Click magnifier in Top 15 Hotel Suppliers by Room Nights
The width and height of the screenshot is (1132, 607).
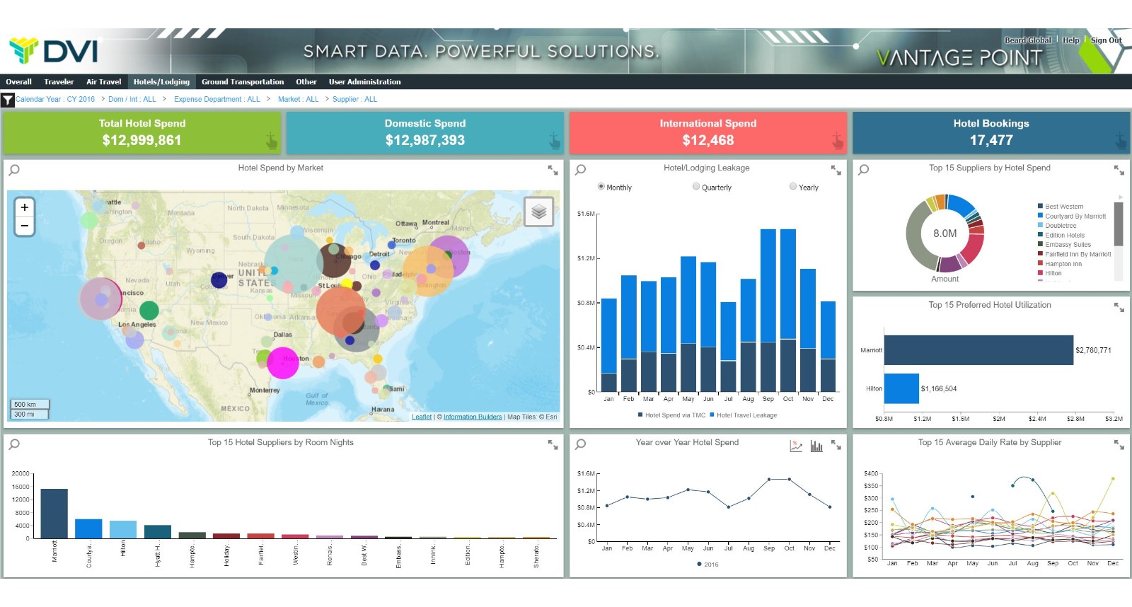tap(14, 444)
